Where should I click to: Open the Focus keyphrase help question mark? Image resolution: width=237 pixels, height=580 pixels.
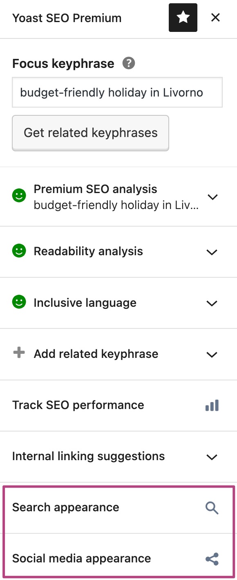point(129,63)
